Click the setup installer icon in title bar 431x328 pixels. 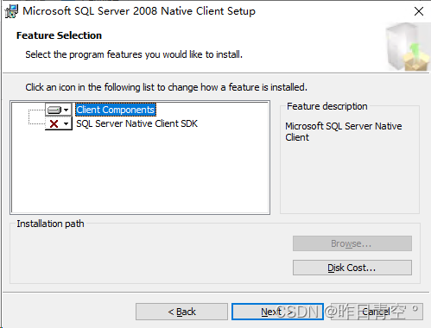pos(11,11)
